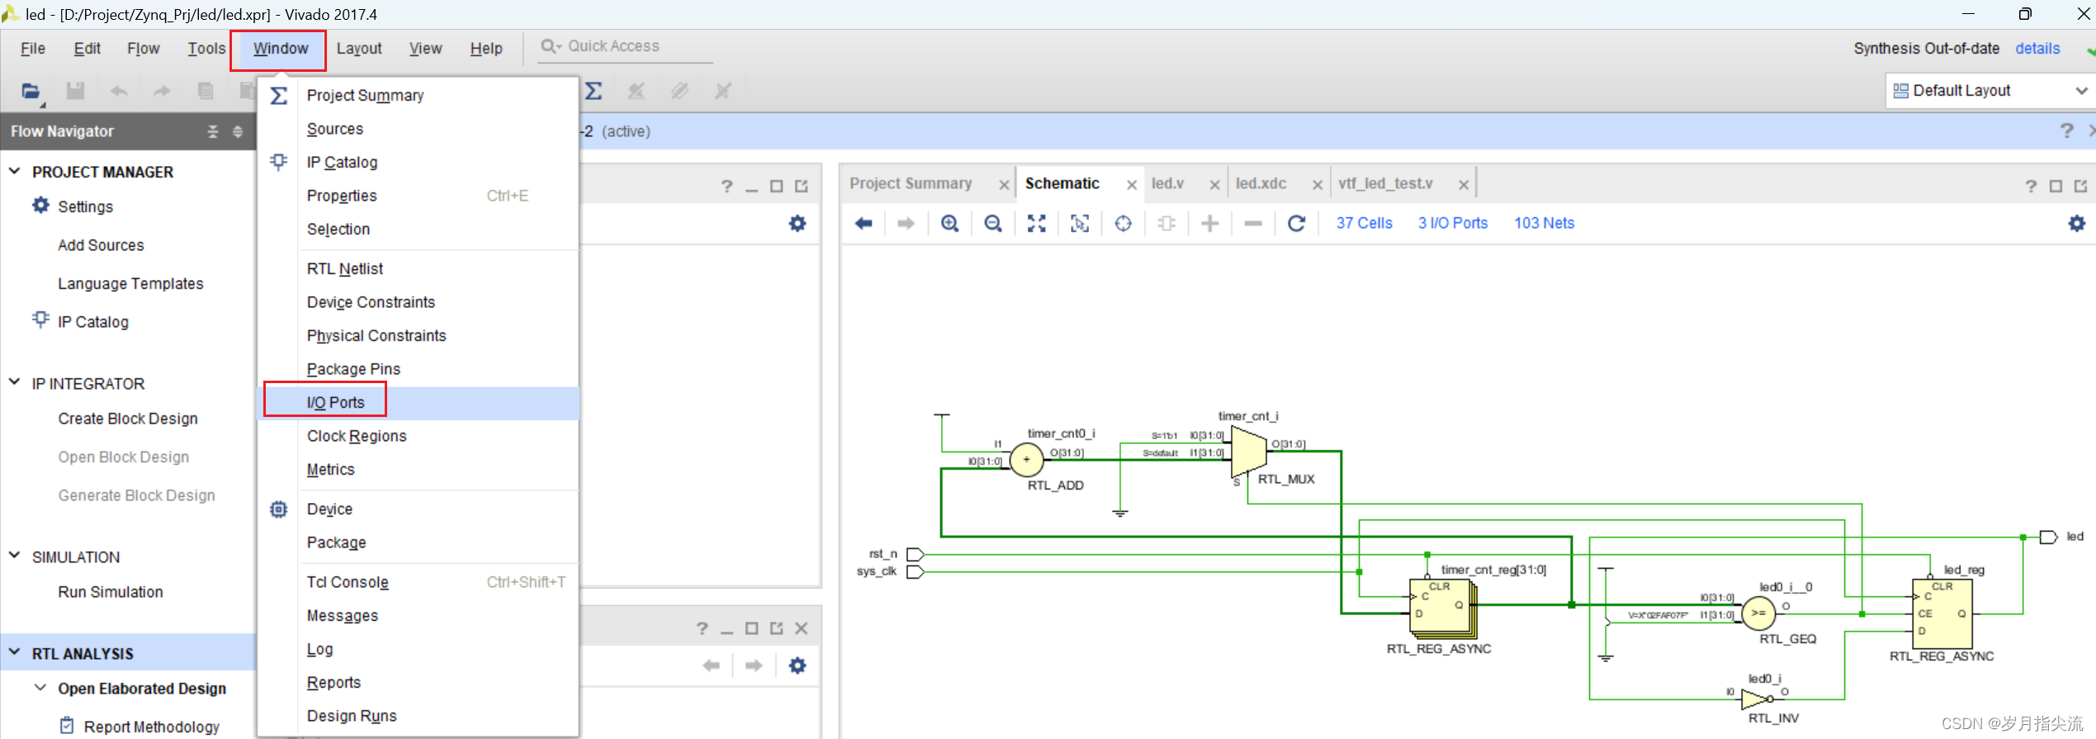Viewport: 2096px width, 739px height.
Task: Click the auto-fit selection schematic icon
Action: (1080, 224)
